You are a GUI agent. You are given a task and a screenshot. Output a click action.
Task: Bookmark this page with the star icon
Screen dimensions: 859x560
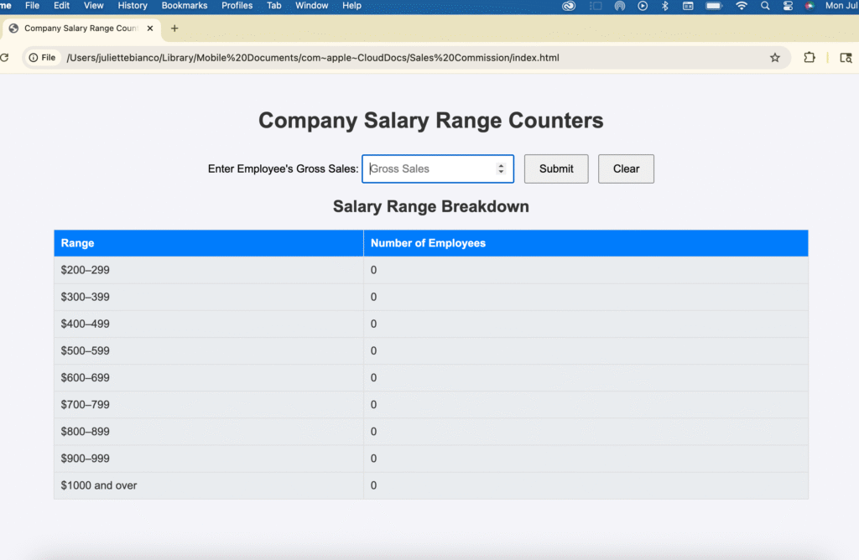pyautogui.click(x=774, y=58)
